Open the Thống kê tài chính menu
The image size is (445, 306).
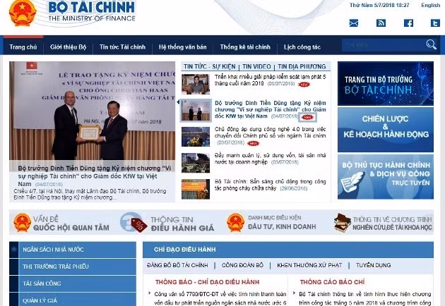pyautogui.click(x=245, y=47)
